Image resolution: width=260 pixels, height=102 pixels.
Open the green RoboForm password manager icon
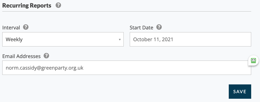253,61
